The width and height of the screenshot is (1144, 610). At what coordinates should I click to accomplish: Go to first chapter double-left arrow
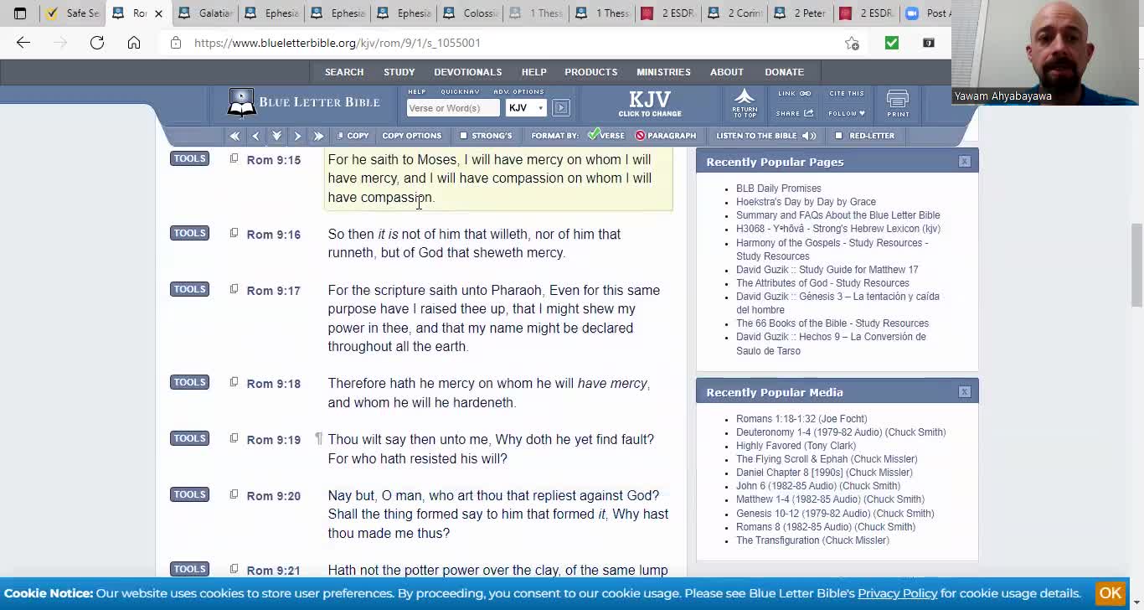234,136
